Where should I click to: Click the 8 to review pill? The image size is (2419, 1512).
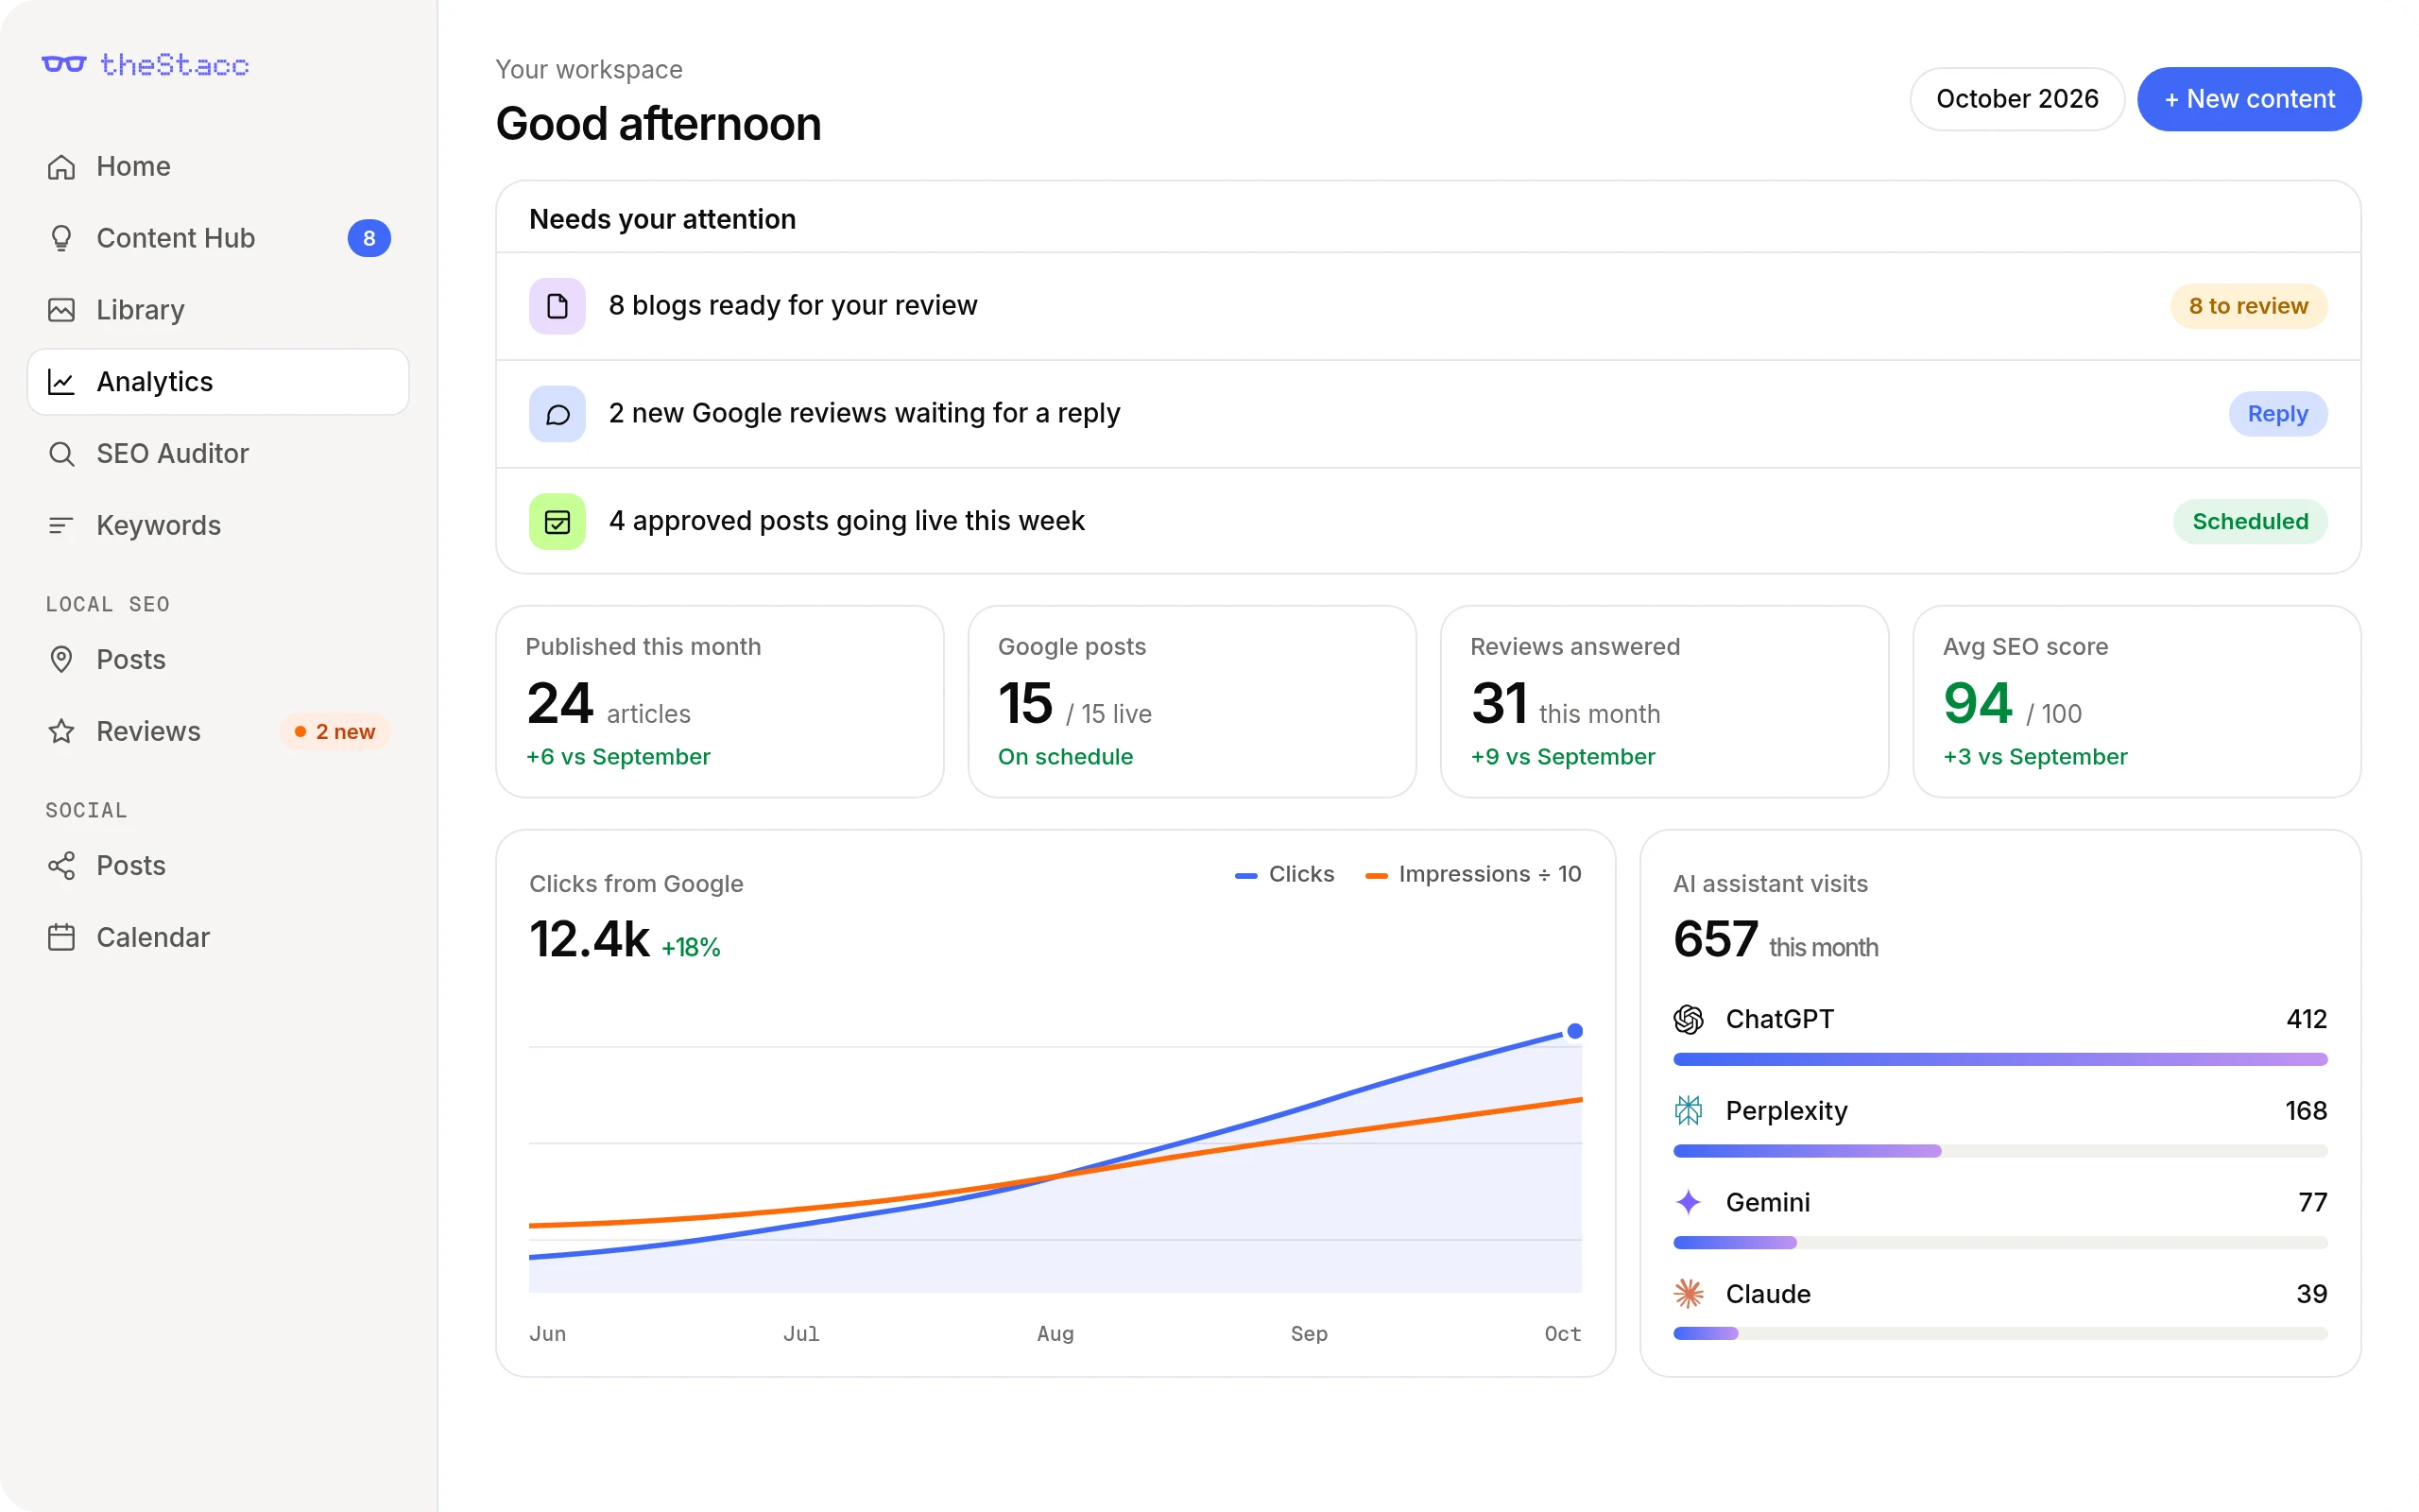pyautogui.click(x=2248, y=306)
